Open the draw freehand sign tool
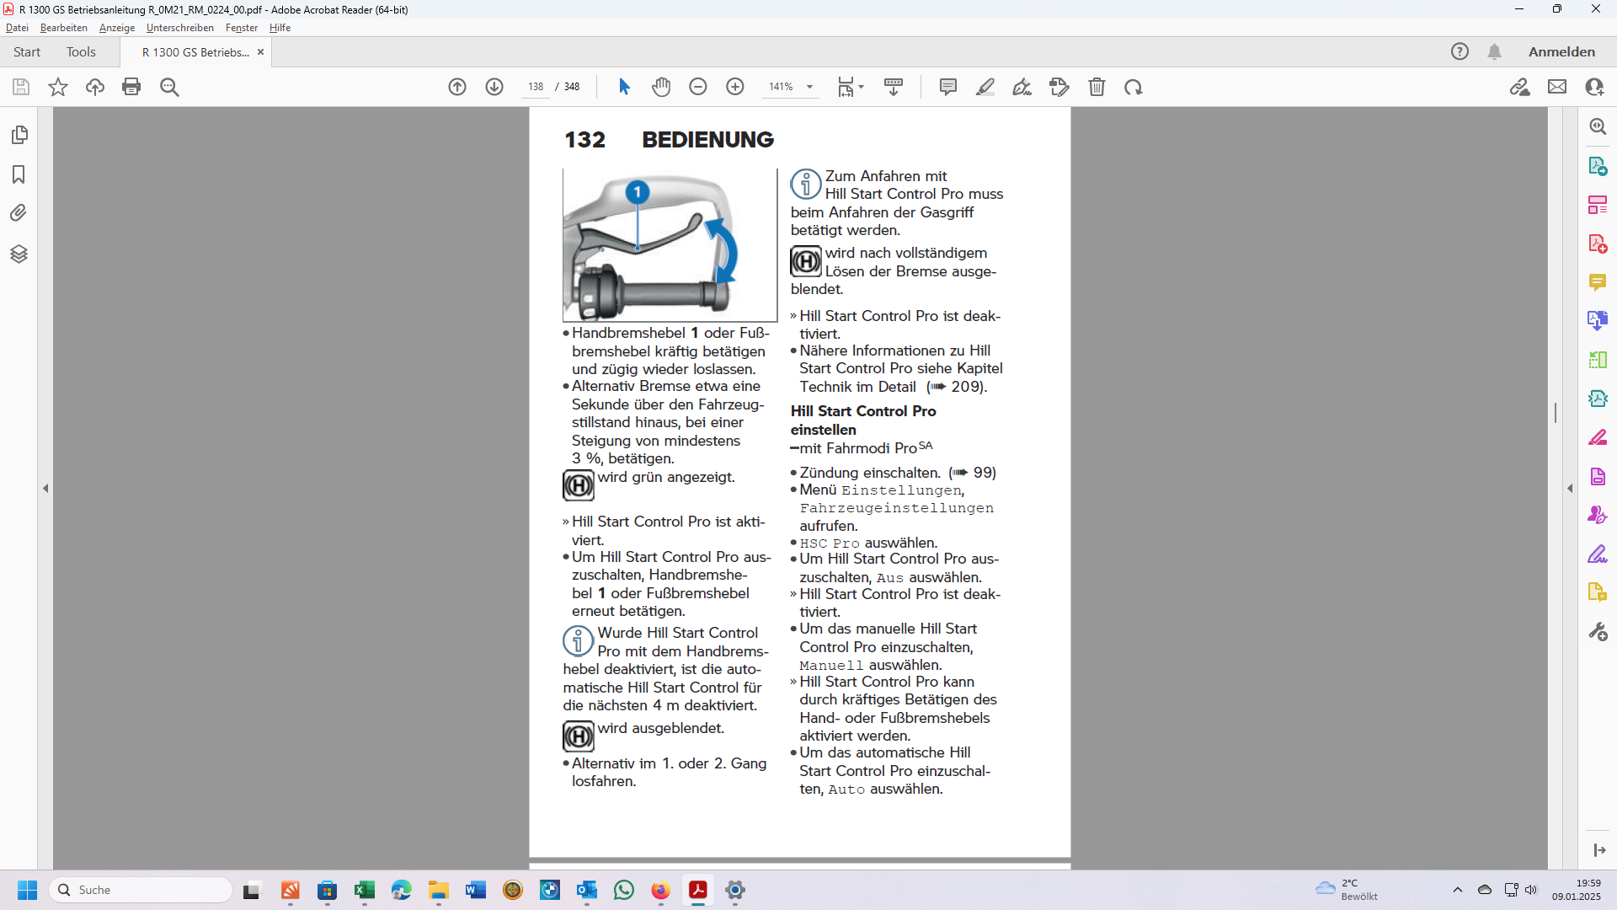The image size is (1617, 910). tap(1022, 87)
